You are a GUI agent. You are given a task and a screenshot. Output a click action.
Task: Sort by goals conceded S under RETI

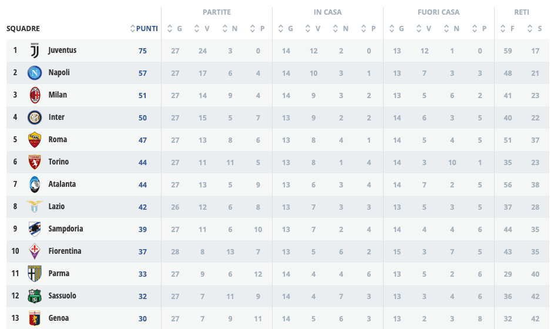(x=535, y=28)
